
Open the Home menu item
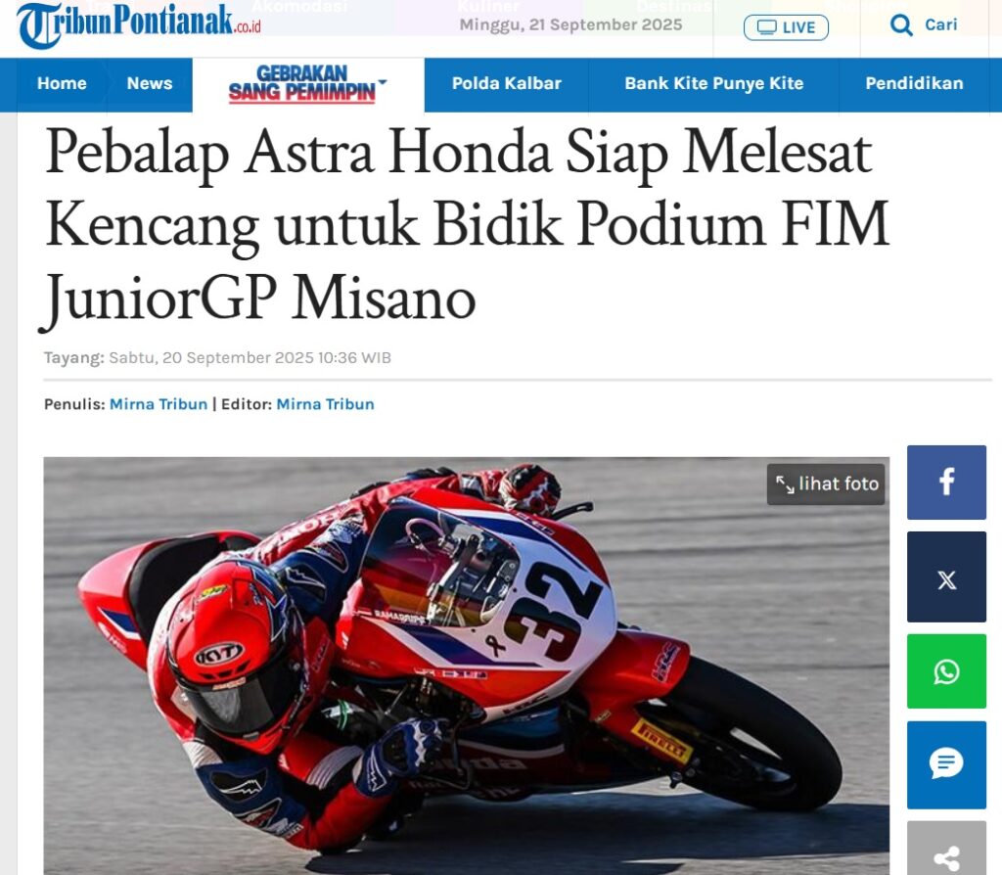62,83
